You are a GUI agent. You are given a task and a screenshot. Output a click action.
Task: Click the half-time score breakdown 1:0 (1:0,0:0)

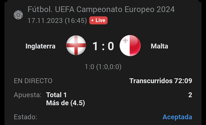pyautogui.click(x=103, y=67)
